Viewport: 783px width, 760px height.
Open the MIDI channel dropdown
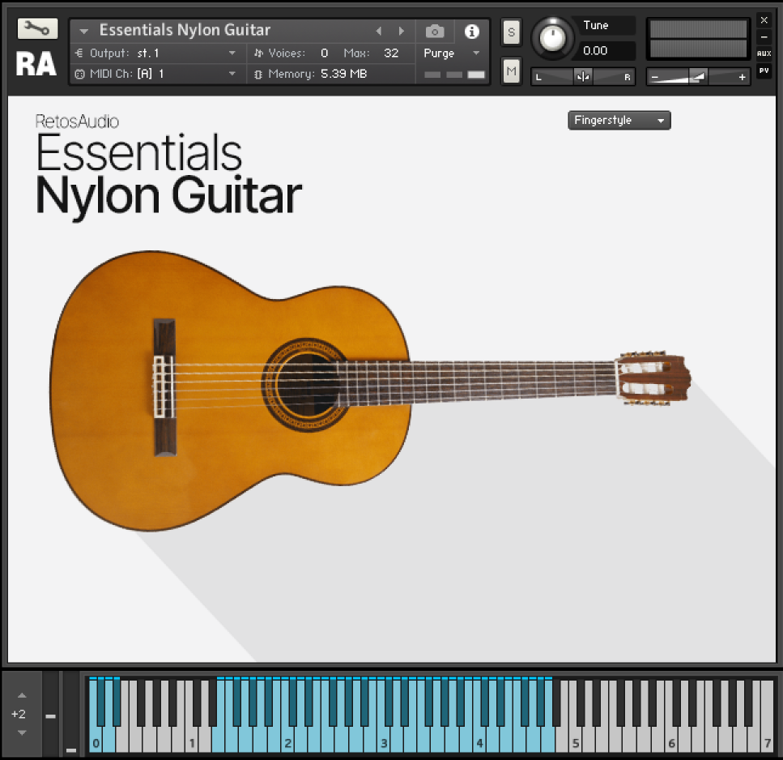click(232, 74)
